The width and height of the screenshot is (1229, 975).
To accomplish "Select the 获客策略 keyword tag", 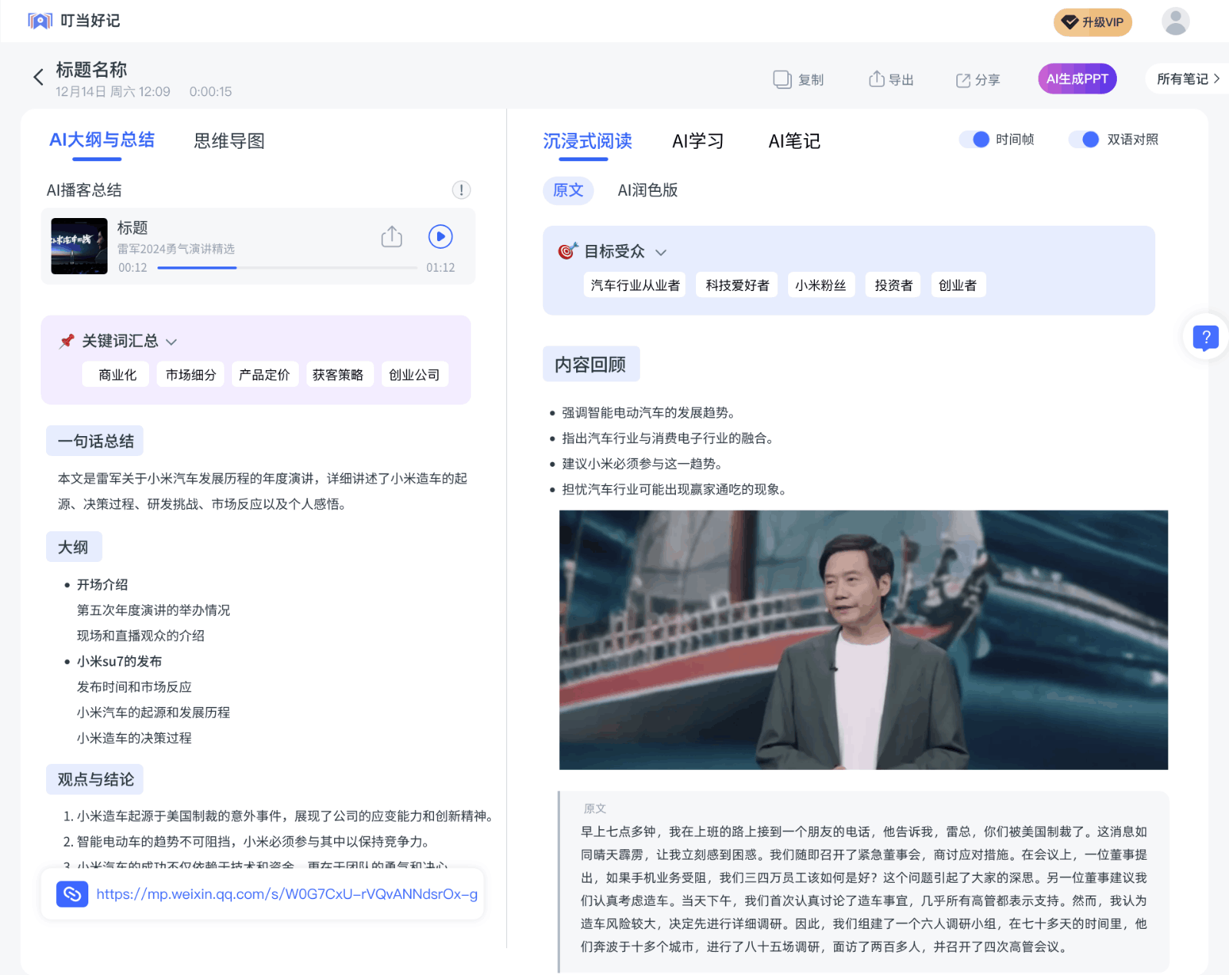I will 338,375.
